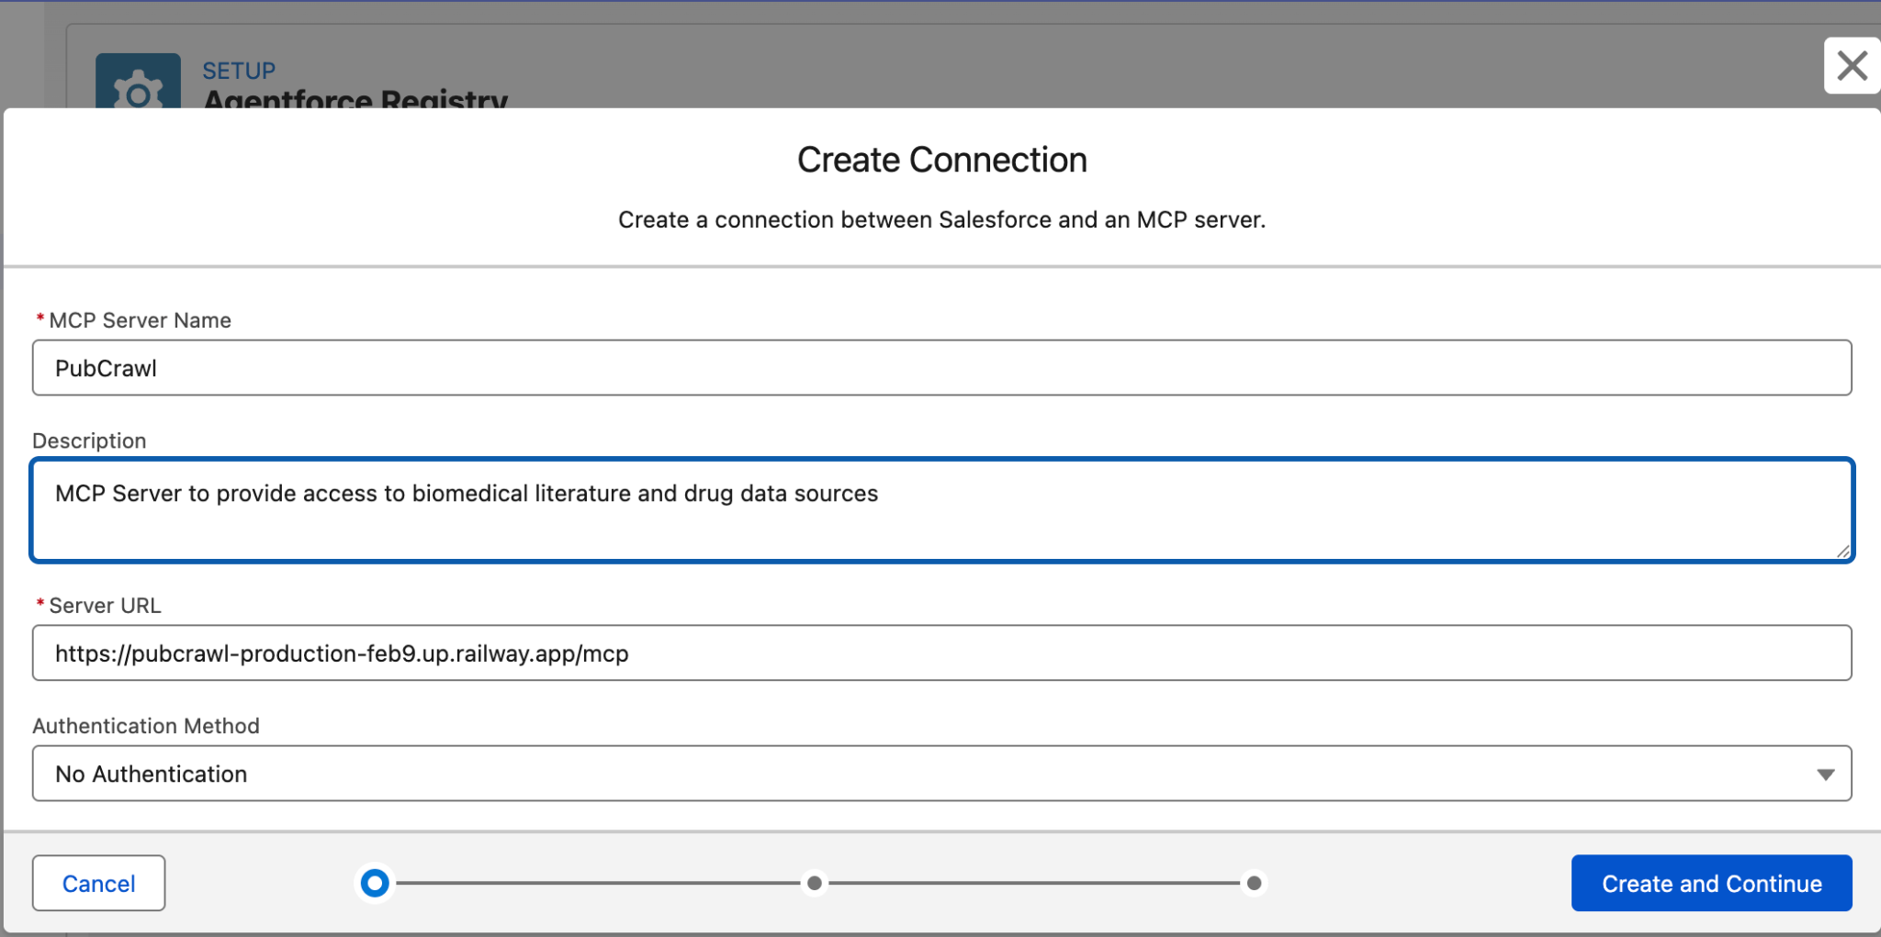Click the SETUP label text
This screenshot has height=937, width=1881.
[x=239, y=71]
